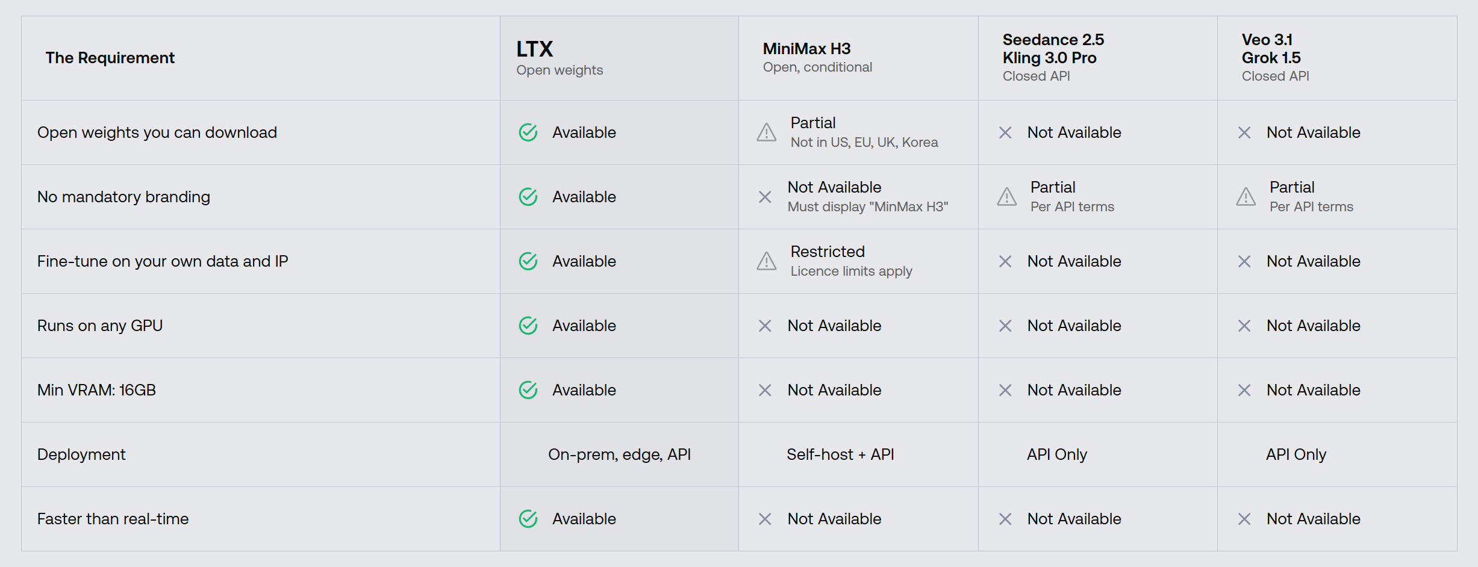Click the 'Deployment' row label
This screenshot has width=1478, height=567.
(81, 454)
